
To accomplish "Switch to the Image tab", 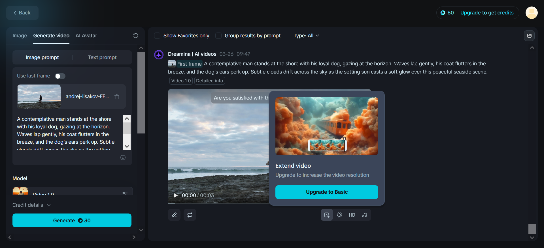I will (x=20, y=36).
